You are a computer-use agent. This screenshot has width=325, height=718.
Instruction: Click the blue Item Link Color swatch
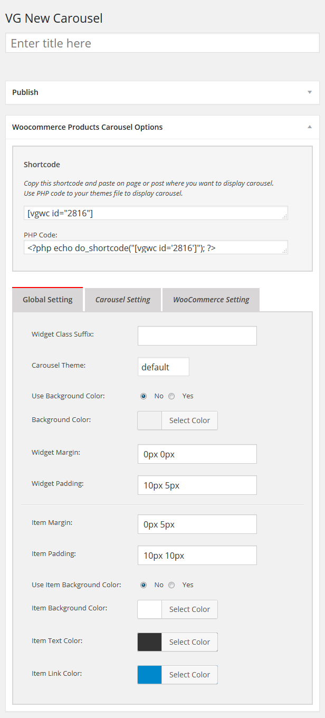[x=149, y=675]
